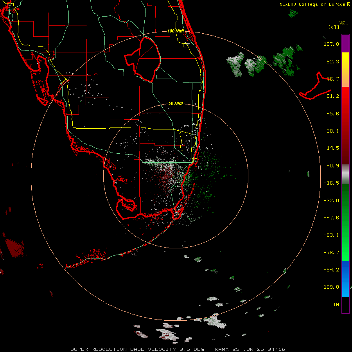Pick the -94.2 legend value
352x352 pixels.
tap(331, 270)
